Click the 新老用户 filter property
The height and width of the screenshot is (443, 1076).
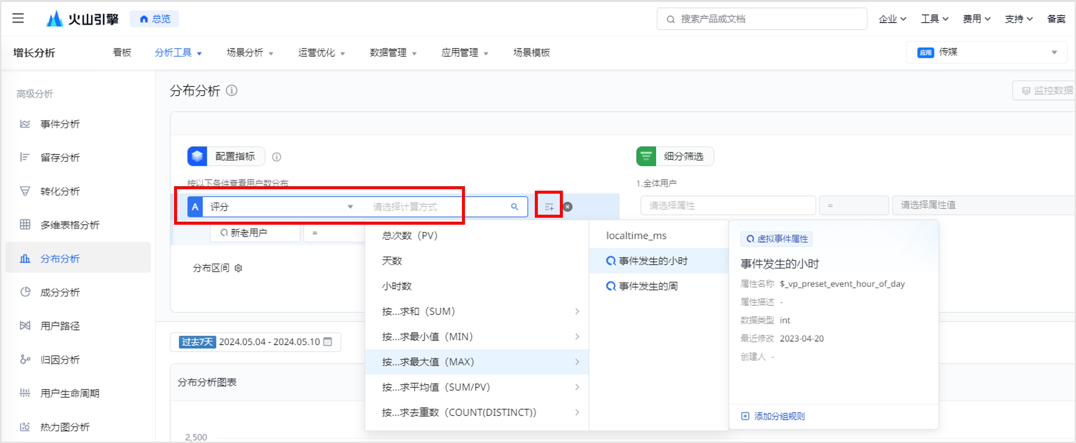click(255, 233)
